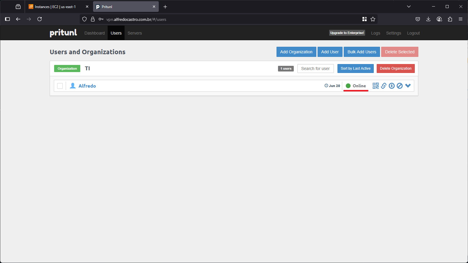Open the Logs page
This screenshot has width=468, height=263.
pos(376,33)
